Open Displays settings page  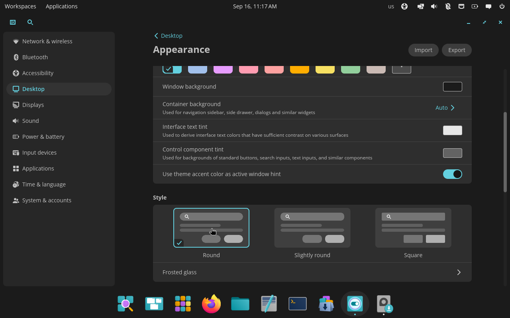[x=59, y=105]
